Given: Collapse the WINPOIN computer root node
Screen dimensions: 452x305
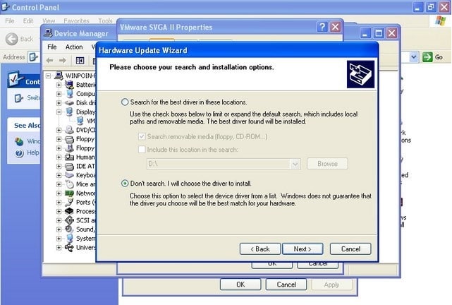Looking at the screenshot, I should pos(49,76).
